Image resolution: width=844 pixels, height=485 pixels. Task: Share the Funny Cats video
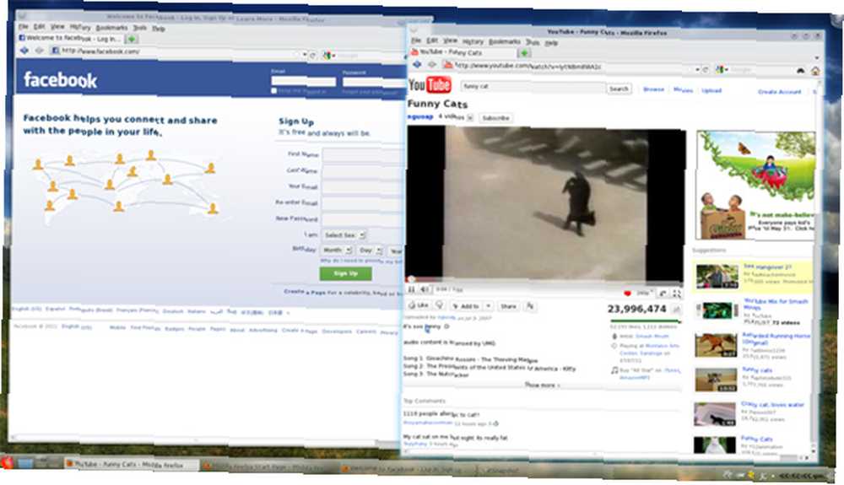[507, 306]
